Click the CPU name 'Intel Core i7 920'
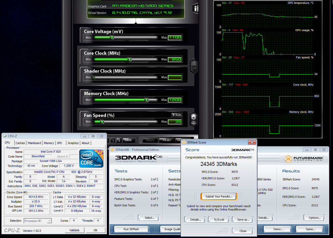Image resolution: width=333 pixels, height=238 pixels. [51, 152]
